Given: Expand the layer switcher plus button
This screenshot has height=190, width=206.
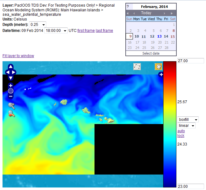Looking at the screenshot, I should pos(161,74).
